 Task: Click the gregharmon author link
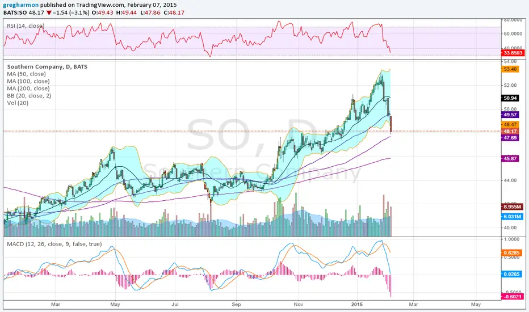(x=21, y=5)
